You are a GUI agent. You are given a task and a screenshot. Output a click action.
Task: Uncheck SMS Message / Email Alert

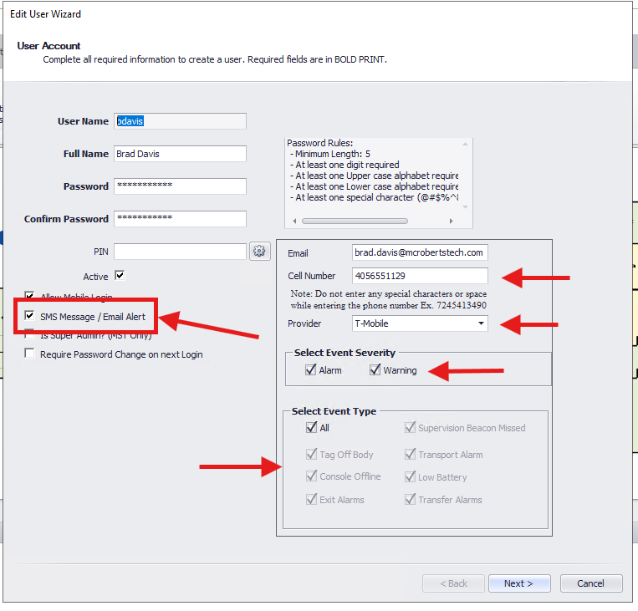(x=31, y=317)
